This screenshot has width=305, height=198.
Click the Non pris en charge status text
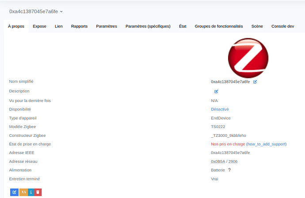coord(228,144)
